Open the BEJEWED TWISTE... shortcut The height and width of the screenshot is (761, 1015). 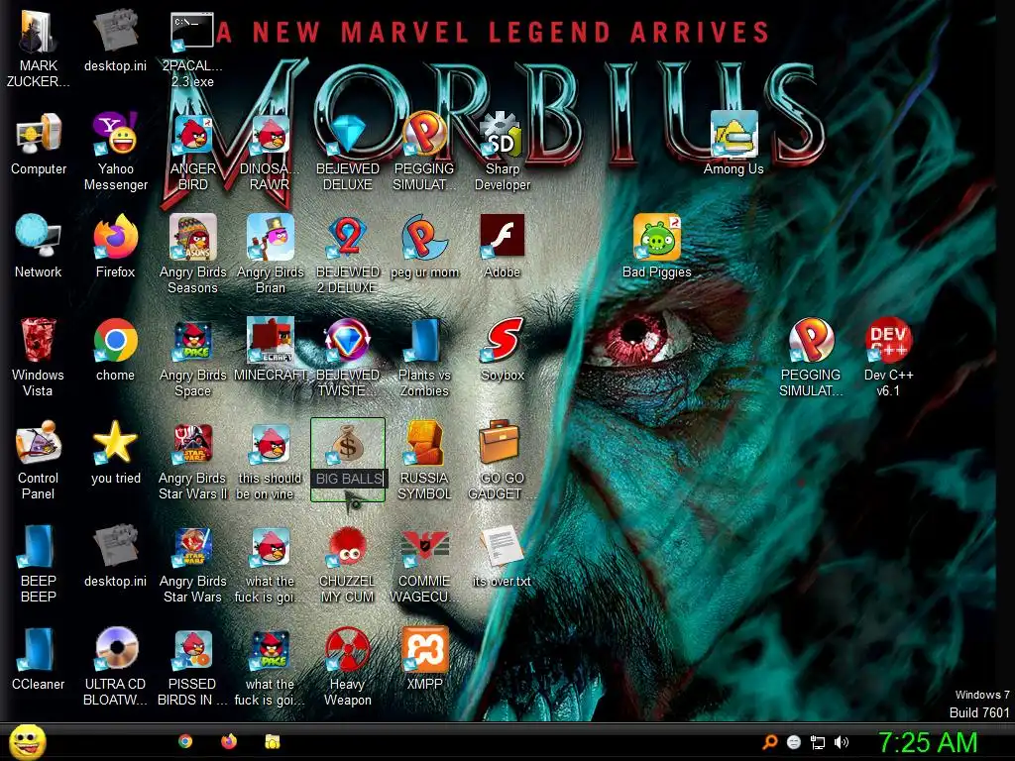(348, 339)
